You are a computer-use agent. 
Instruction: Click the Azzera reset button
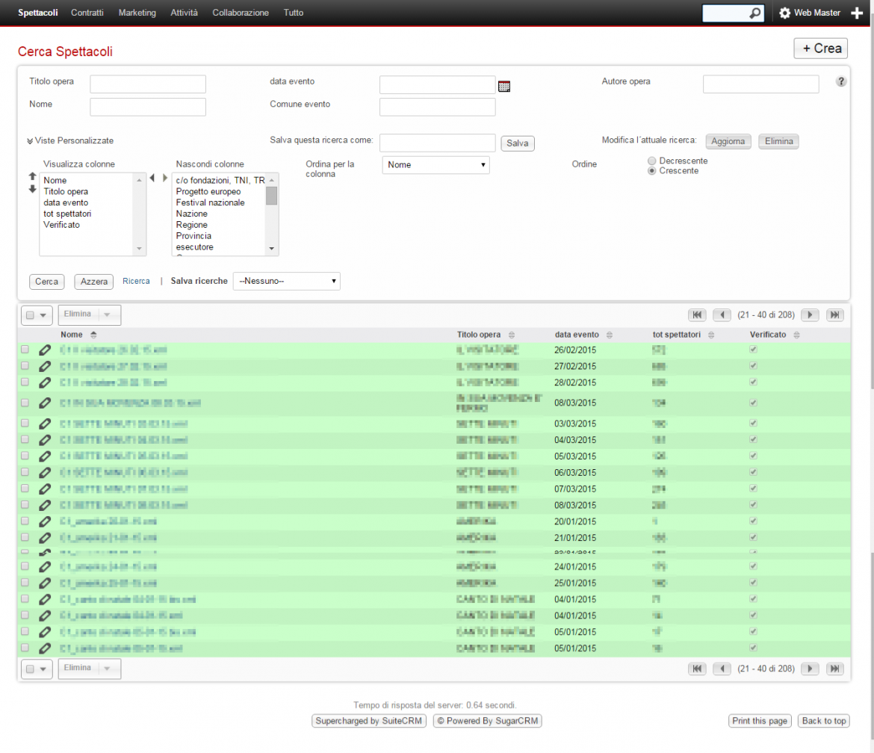(x=93, y=282)
